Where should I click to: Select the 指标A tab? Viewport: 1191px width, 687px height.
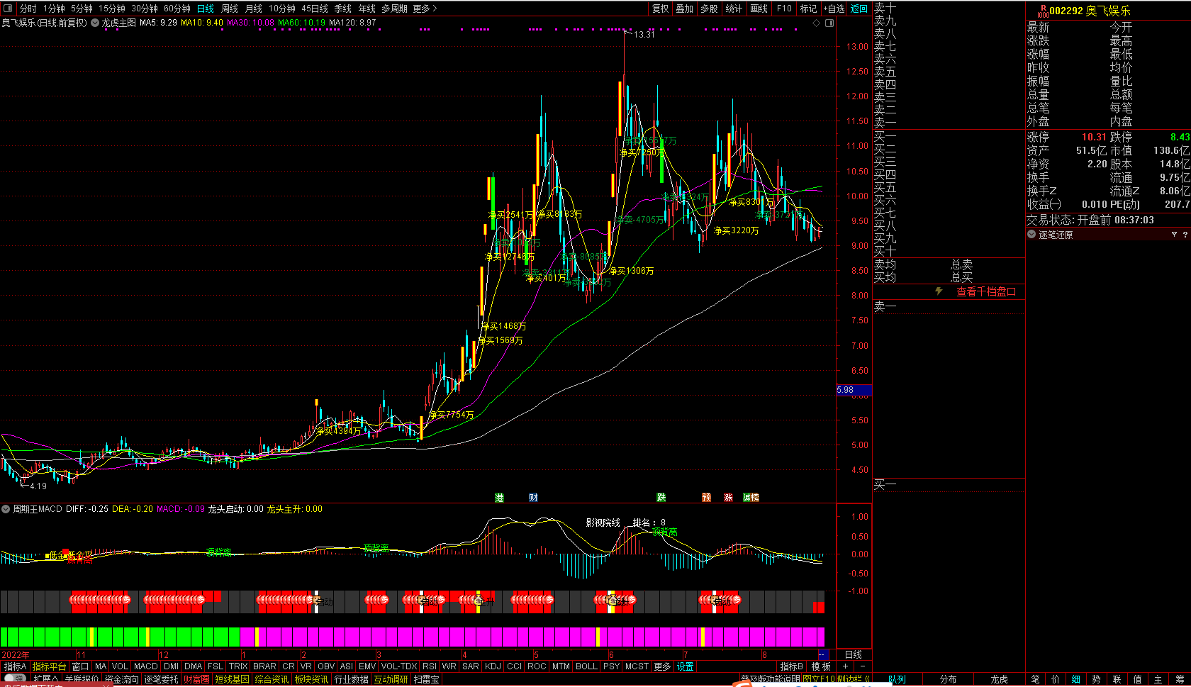coord(15,666)
